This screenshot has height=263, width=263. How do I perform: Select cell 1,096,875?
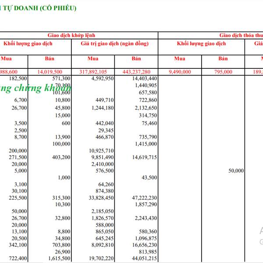(146, 238)
